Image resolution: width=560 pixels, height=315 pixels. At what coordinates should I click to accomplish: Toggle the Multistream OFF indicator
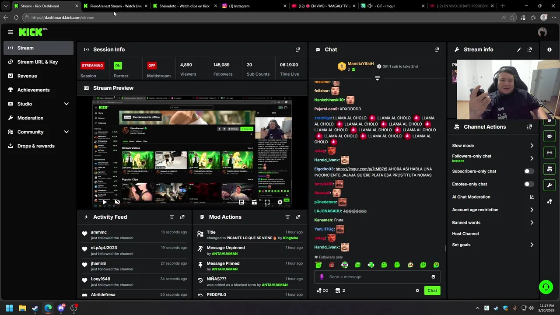(152, 66)
